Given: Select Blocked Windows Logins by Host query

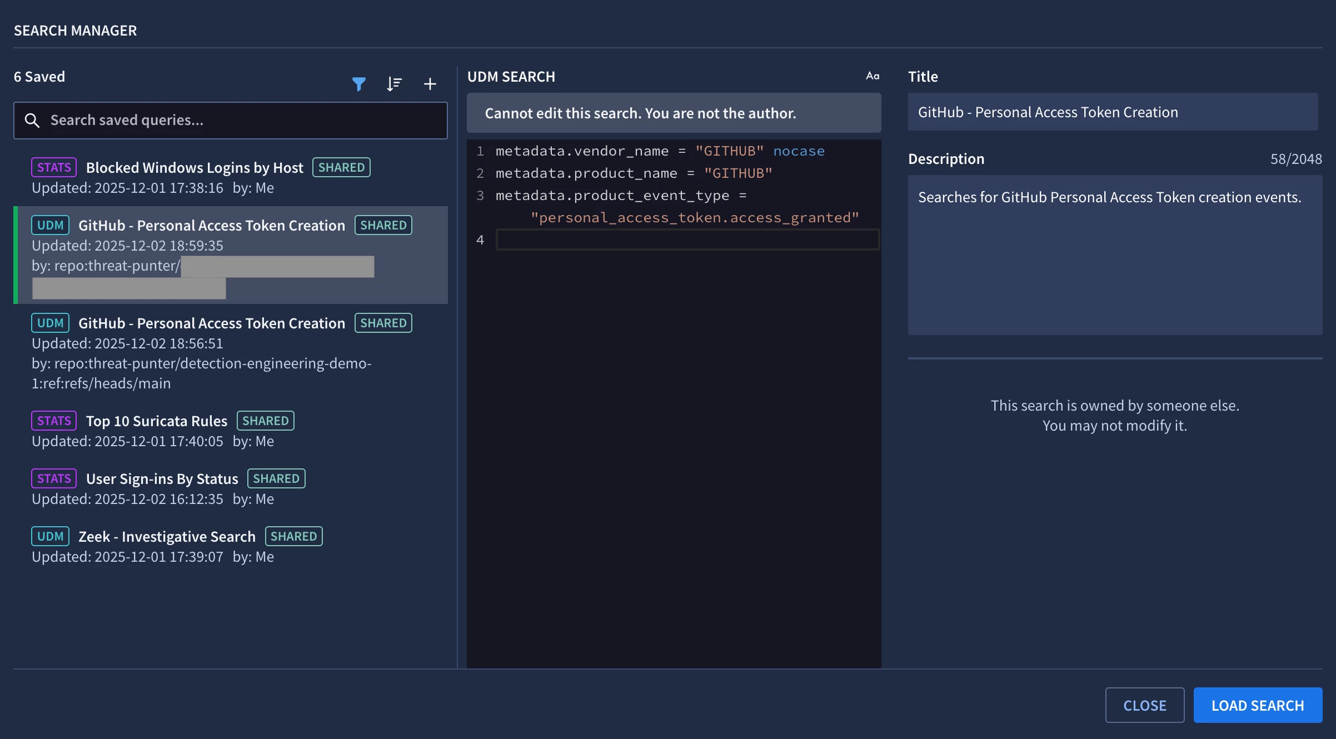Looking at the screenshot, I should pos(195,168).
